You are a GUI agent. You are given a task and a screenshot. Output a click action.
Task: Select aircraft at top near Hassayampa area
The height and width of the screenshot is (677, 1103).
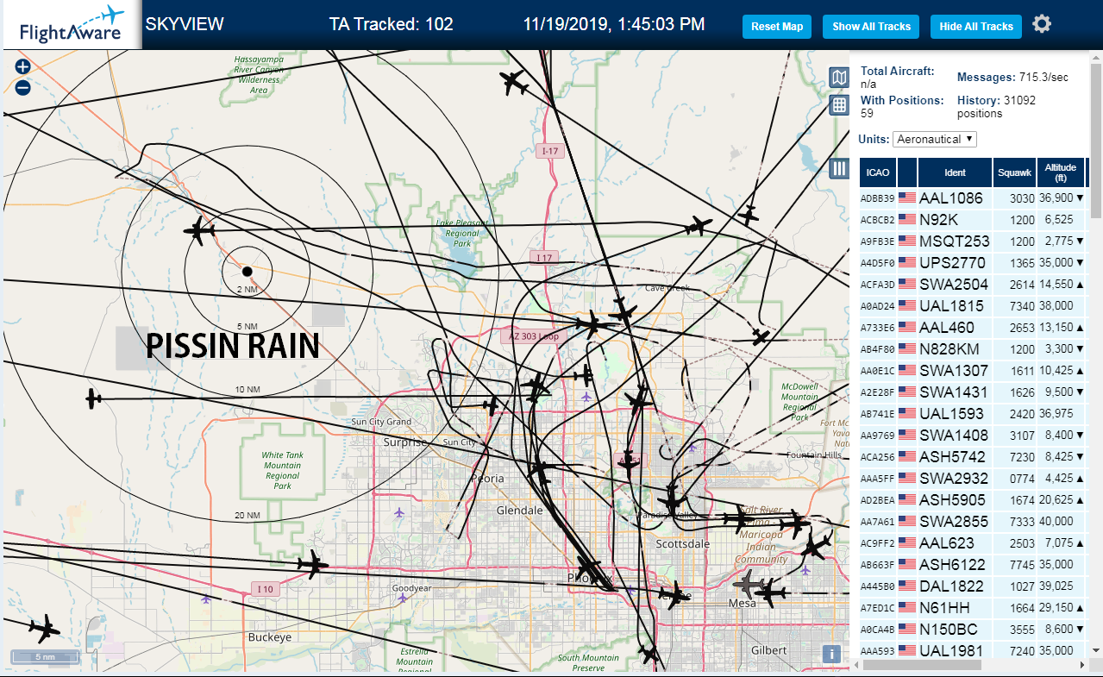pos(514,84)
